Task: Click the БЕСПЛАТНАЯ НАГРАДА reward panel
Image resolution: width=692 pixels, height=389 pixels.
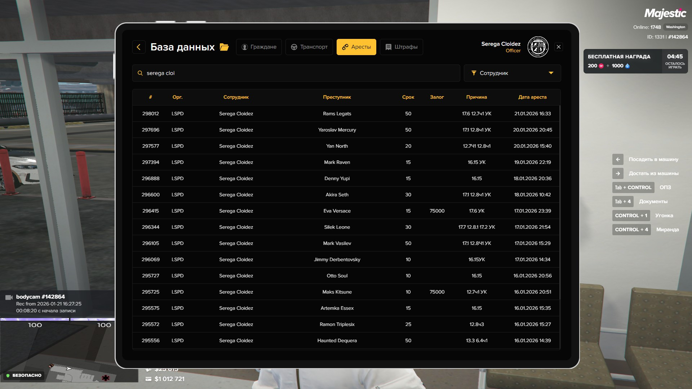Action: [622, 61]
